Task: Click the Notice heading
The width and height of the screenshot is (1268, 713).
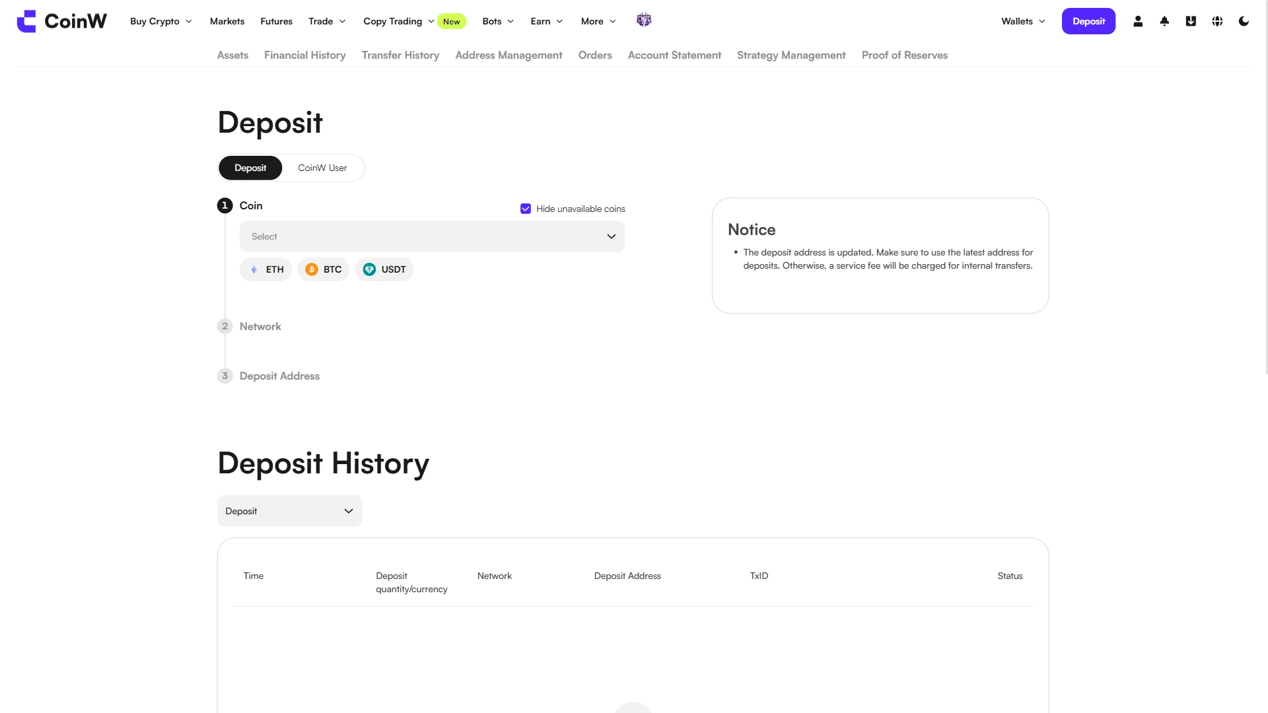Action: coord(752,230)
